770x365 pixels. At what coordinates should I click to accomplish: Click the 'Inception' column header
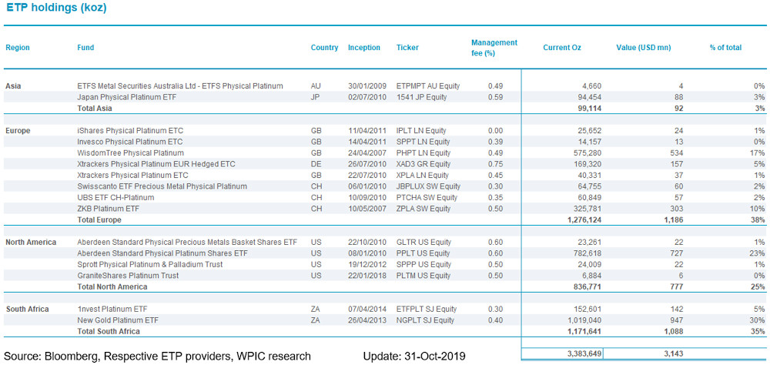[364, 48]
